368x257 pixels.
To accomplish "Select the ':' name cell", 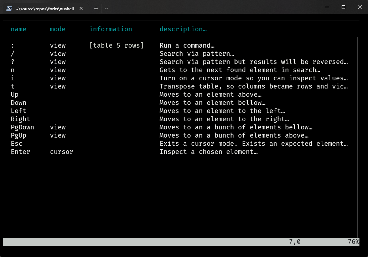I will 13,45.
